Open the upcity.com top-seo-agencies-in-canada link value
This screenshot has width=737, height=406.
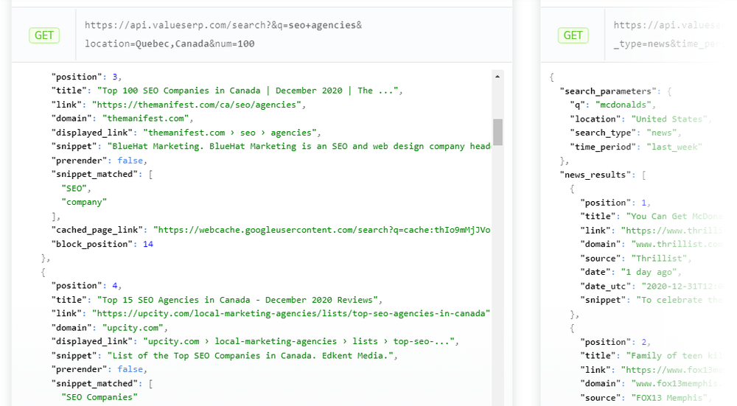[x=291, y=313]
